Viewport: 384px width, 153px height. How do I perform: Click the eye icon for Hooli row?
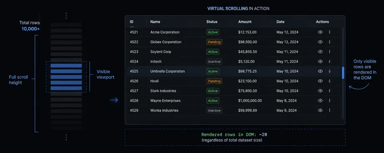point(320,81)
